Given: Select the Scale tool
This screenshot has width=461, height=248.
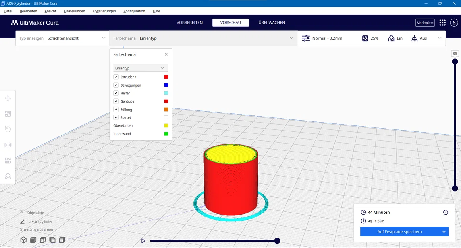Looking at the screenshot, I should tap(8, 114).
